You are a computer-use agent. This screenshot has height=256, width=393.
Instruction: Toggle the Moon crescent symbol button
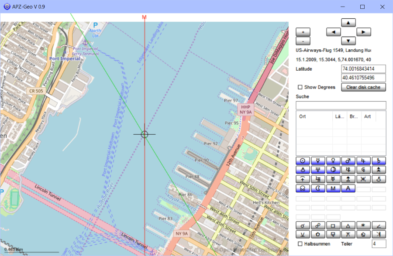tap(318, 188)
